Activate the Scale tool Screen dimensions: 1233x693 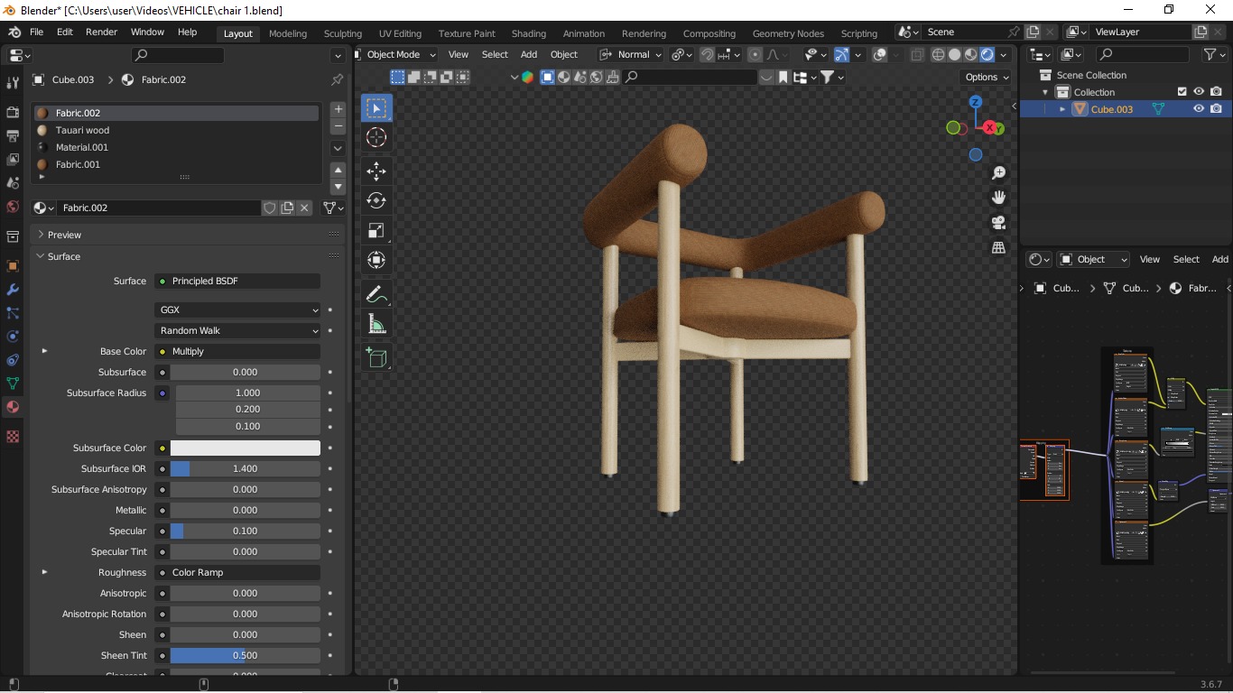pyautogui.click(x=376, y=230)
